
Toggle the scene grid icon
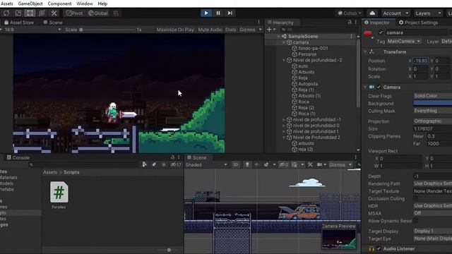point(295,164)
